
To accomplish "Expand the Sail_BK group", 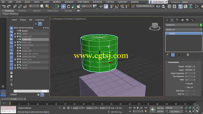I will tap(15, 65).
